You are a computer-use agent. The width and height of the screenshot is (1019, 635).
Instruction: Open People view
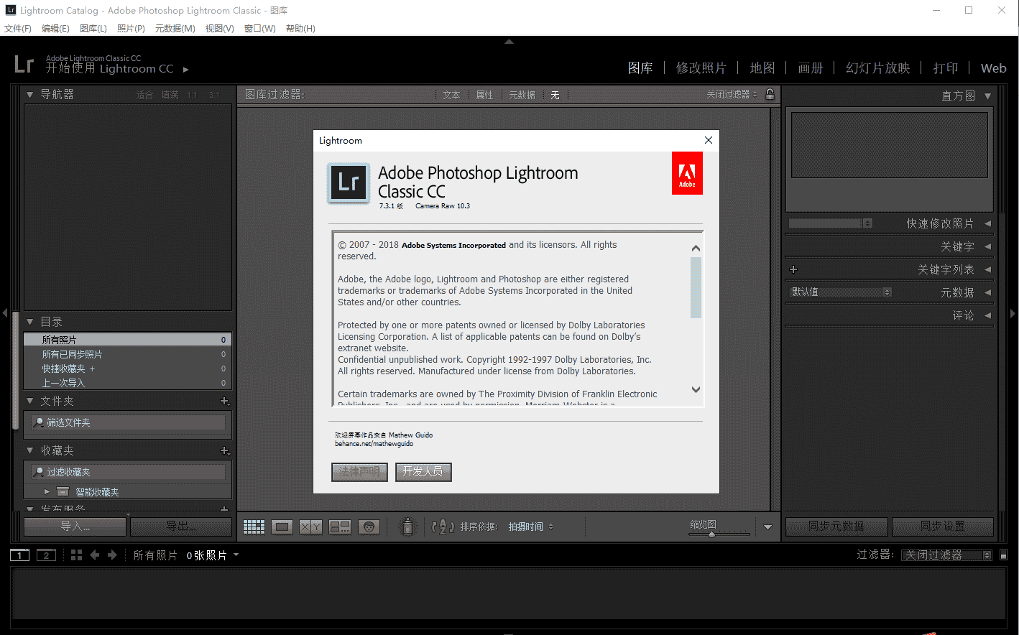[x=369, y=527]
